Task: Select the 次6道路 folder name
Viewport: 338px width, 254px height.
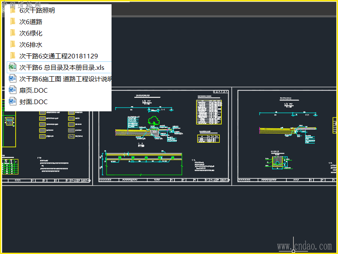Action: [31, 22]
